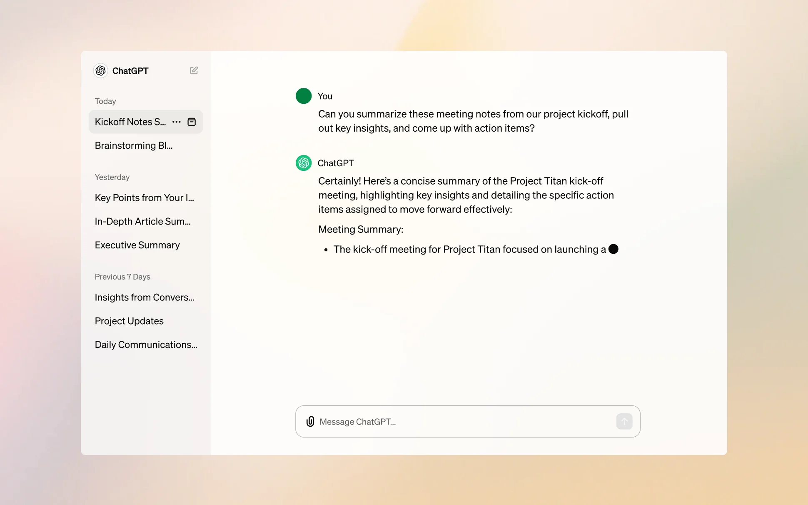Click the ChatGPT response avatar icon
Viewport: 808px width, 505px height.
click(304, 163)
